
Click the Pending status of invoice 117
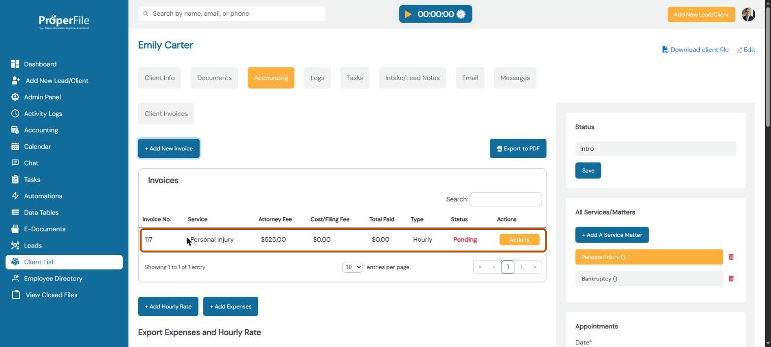tap(465, 240)
